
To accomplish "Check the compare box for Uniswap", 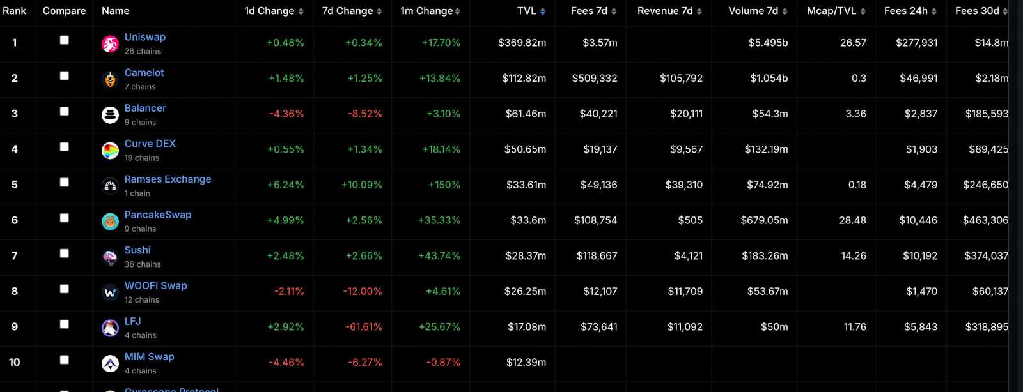I will pyautogui.click(x=64, y=40).
